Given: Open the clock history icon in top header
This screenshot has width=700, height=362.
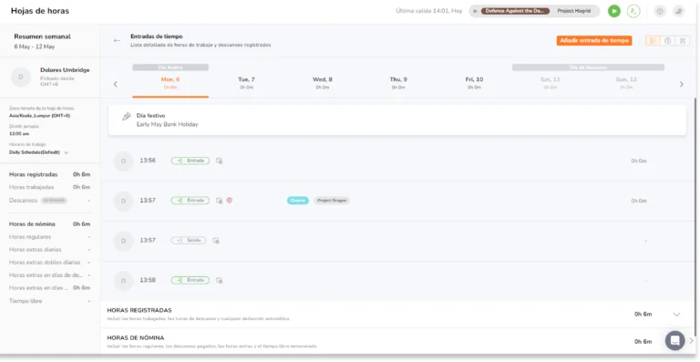Looking at the screenshot, I should 660,11.
